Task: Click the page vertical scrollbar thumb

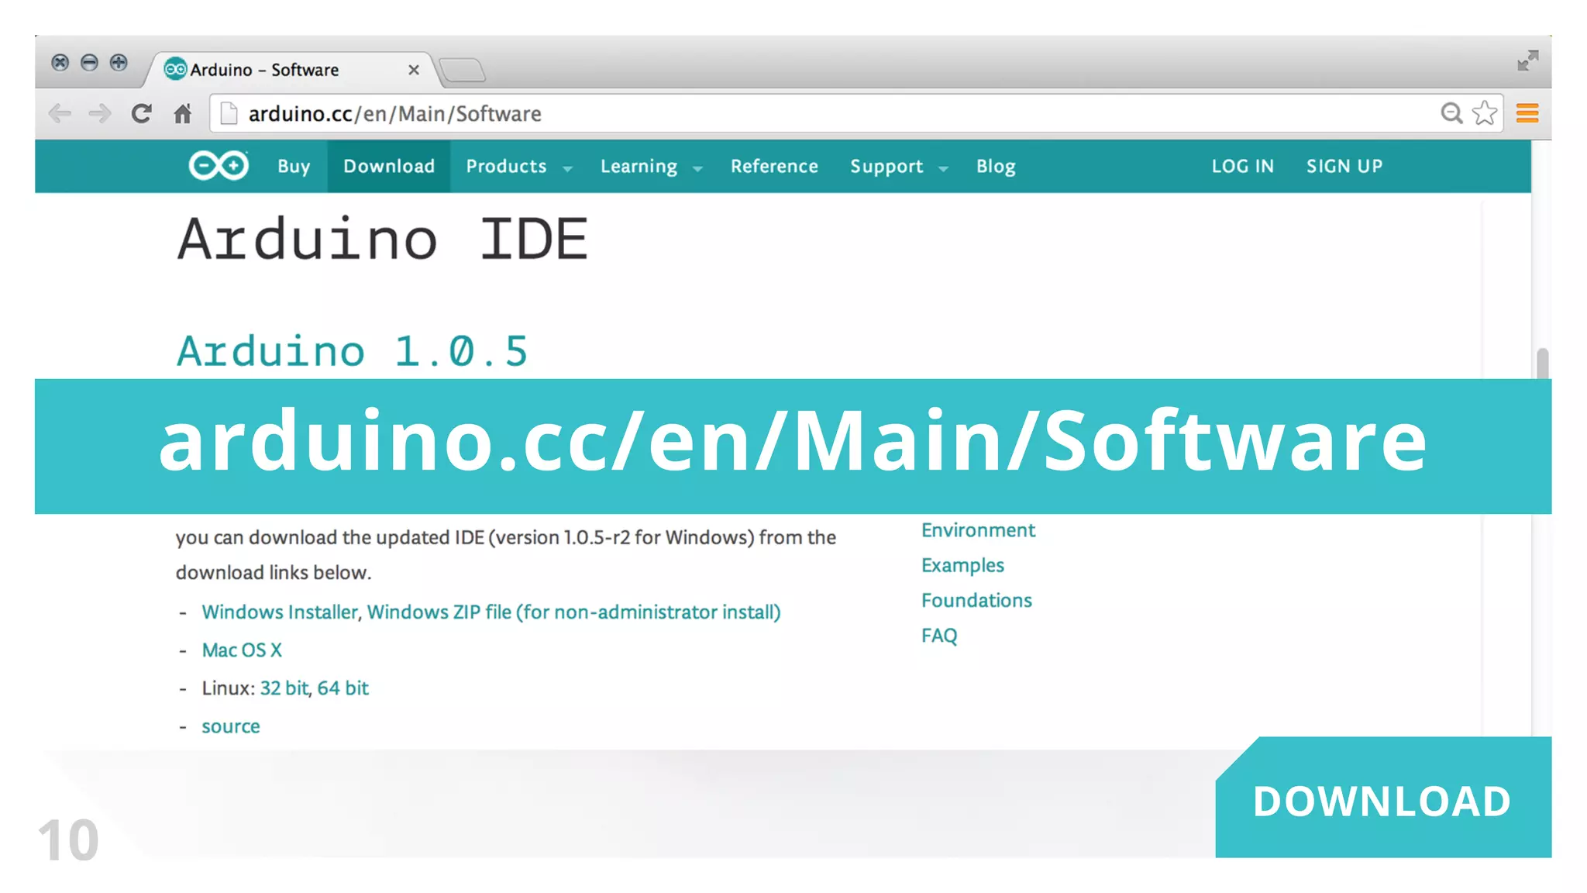Action: click(x=1542, y=364)
